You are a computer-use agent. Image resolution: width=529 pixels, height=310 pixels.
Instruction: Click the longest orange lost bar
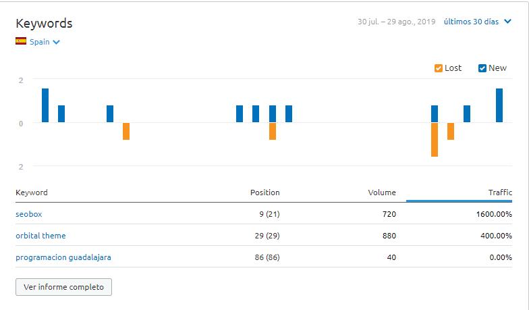(435, 140)
